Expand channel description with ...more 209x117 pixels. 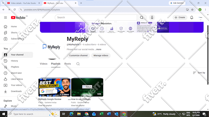(x=98, y=49)
